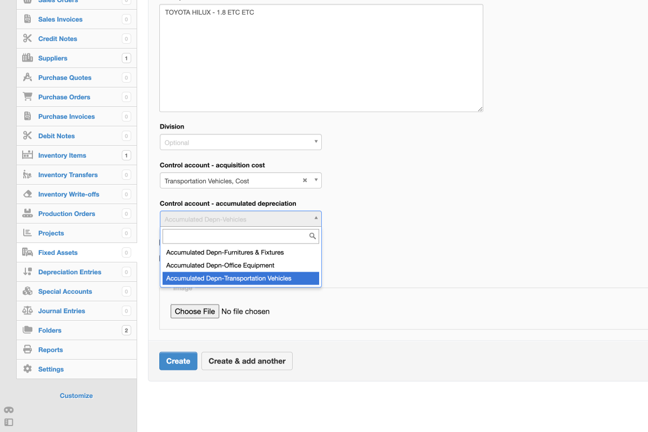Collapse the accumulated depreciation dropdown

[316, 218]
